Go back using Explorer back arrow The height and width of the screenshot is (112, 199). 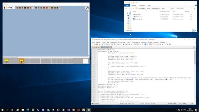[126, 8]
